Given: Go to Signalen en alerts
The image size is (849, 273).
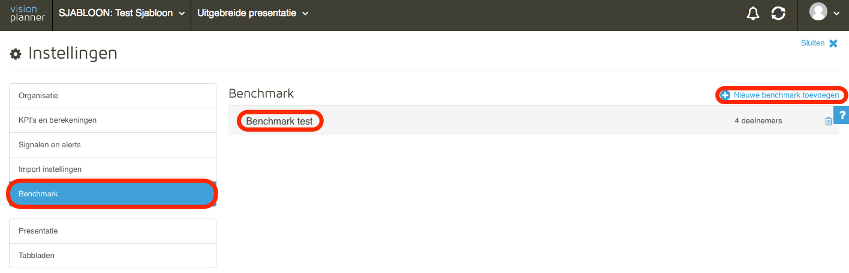Looking at the screenshot, I should (x=113, y=145).
